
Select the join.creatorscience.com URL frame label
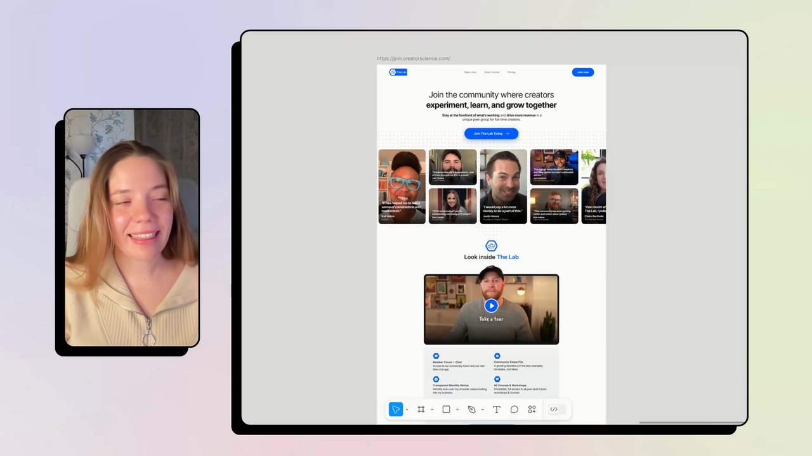pyautogui.click(x=414, y=59)
